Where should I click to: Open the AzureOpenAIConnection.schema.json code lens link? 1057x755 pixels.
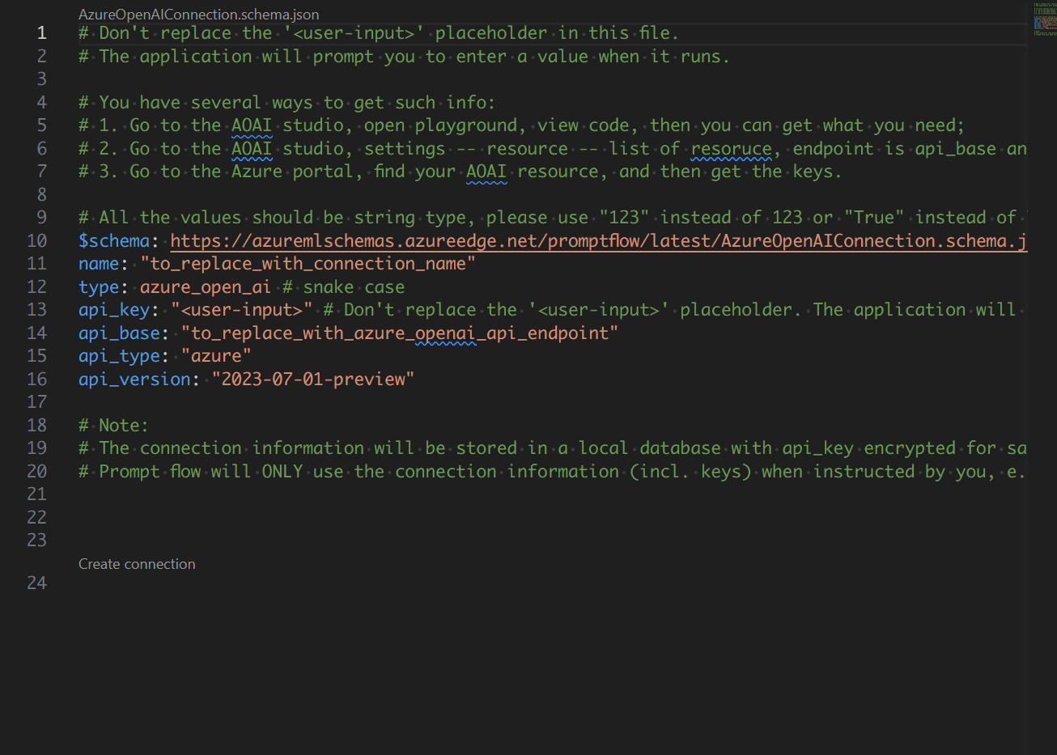pyautogui.click(x=198, y=15)
